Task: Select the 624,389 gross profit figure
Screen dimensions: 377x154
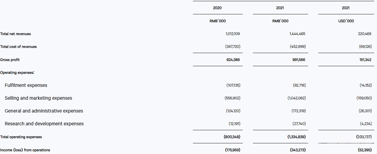Action: tap(233, 60)
